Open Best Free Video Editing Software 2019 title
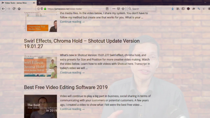The image size is (210, 118). [x=66, y=87]
